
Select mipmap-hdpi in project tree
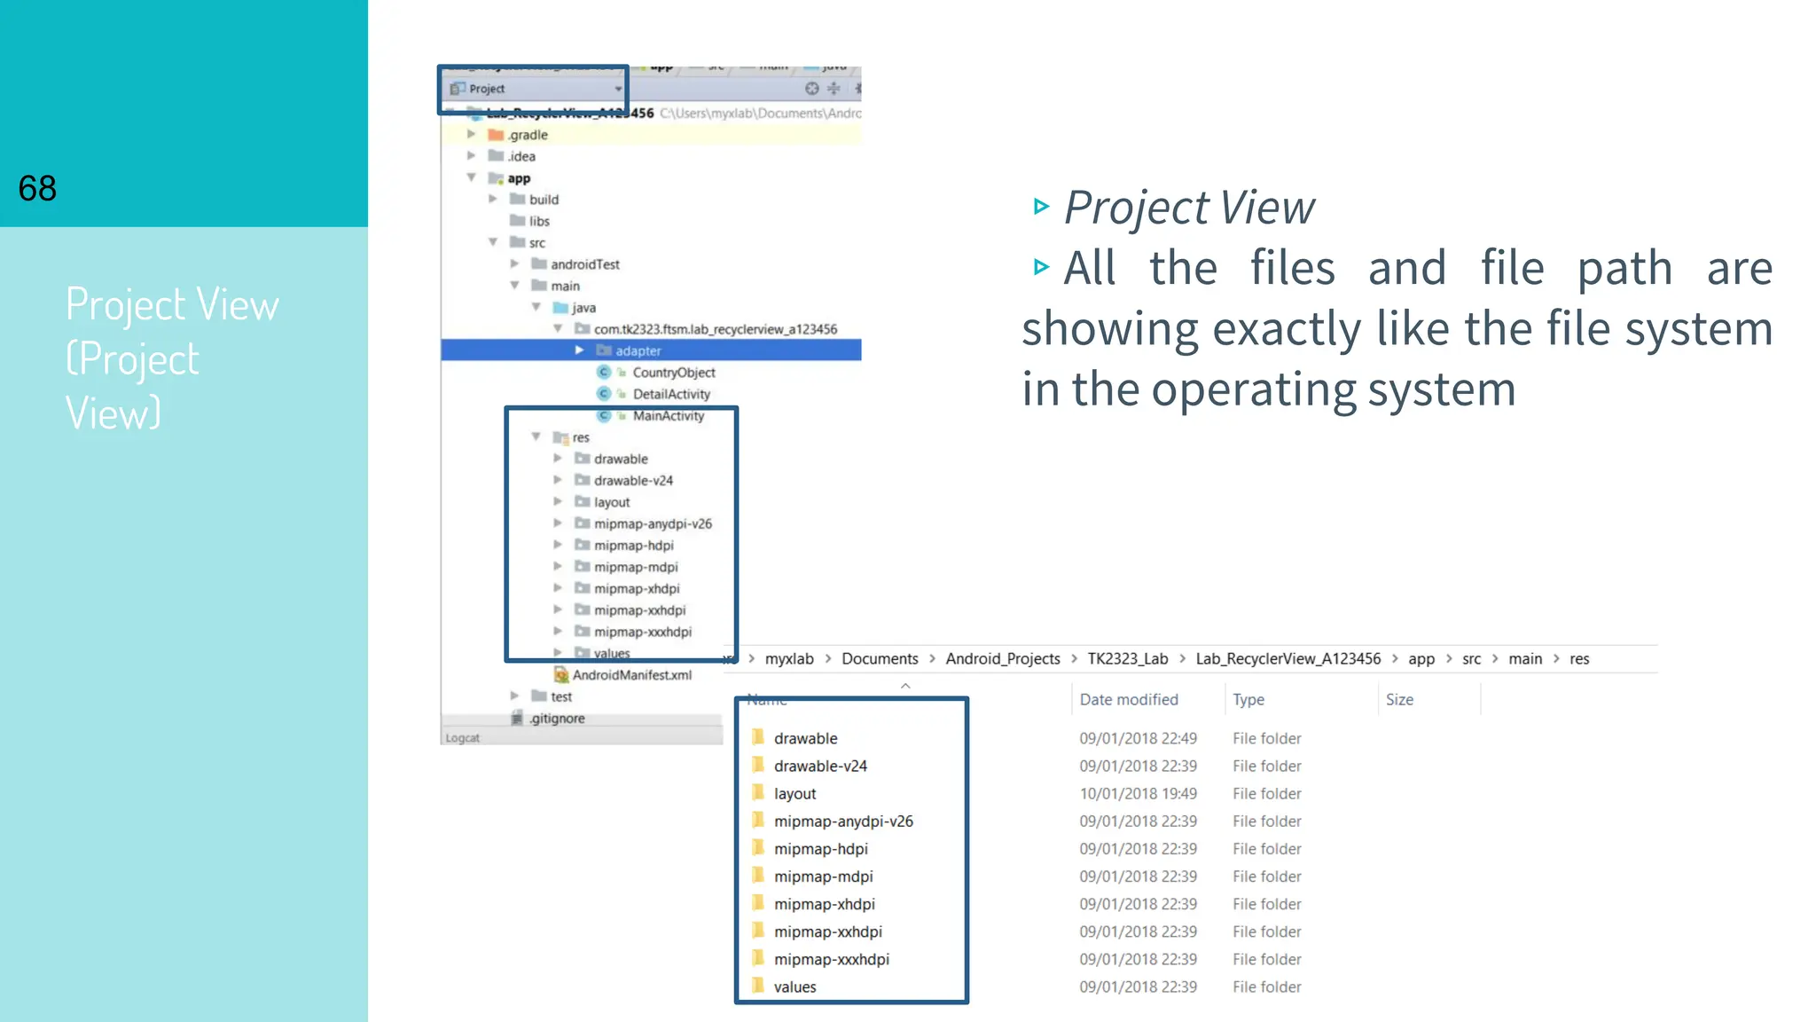(x=633, y=546)
